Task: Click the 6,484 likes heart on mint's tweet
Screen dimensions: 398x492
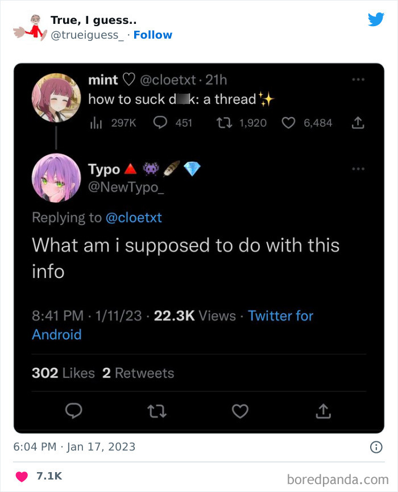Action: tap(289, 122)
